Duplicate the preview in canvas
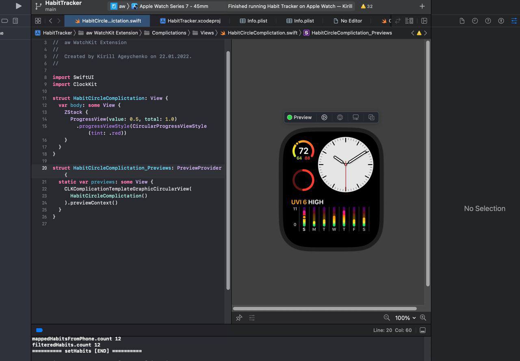Viewport: 520px width, 361px height. click(x=371, y=117)
